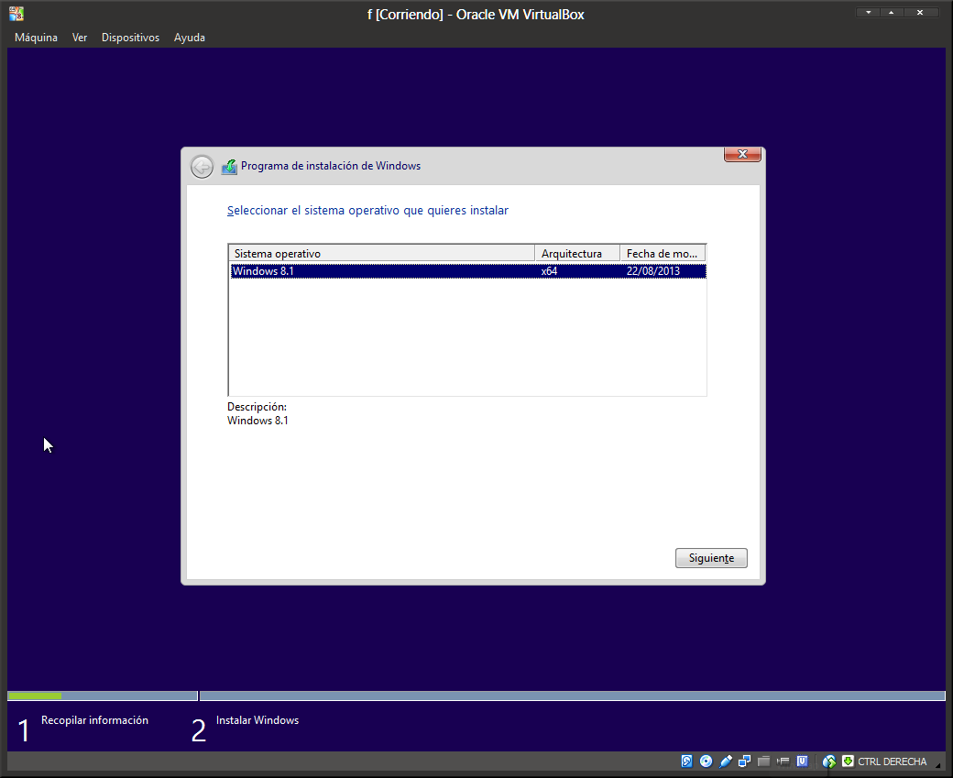Click the Seleccionar el sistema operativo heading
Screen dimensions: 953x778
(367, 210)
